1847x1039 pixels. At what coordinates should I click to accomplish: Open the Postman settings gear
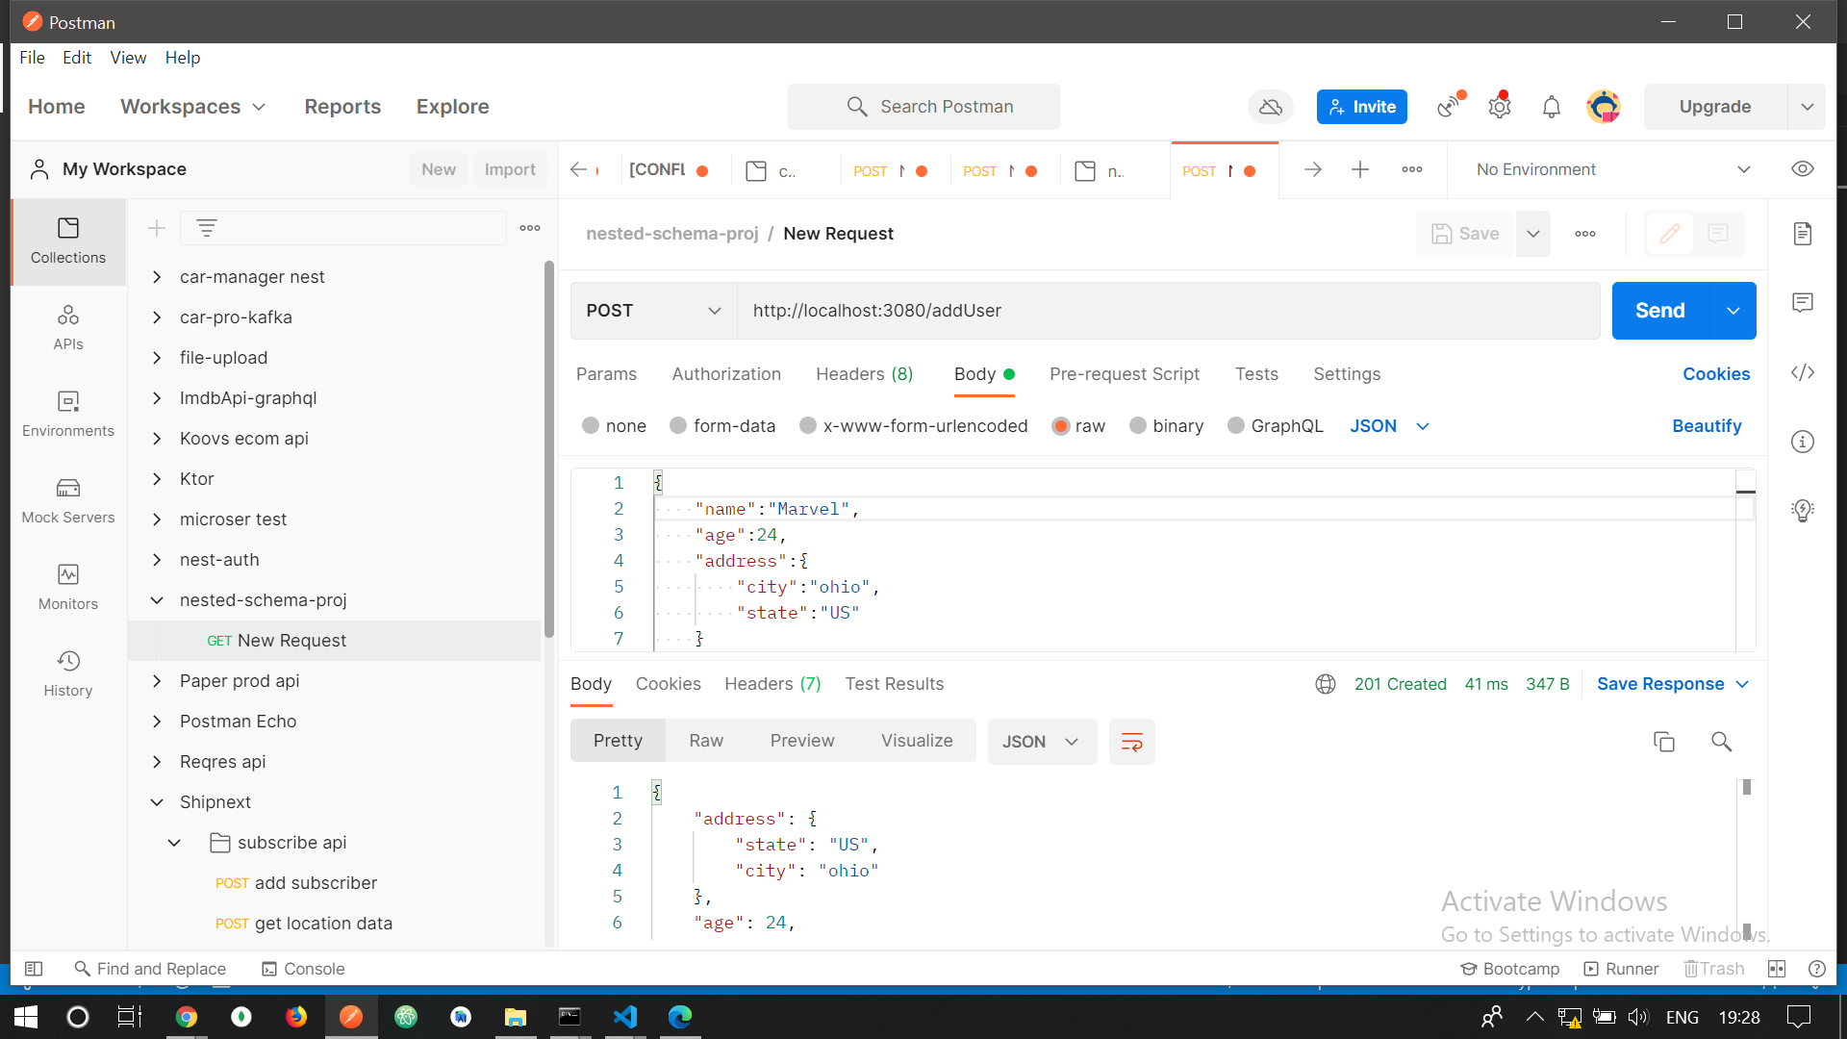(1500, 107)
